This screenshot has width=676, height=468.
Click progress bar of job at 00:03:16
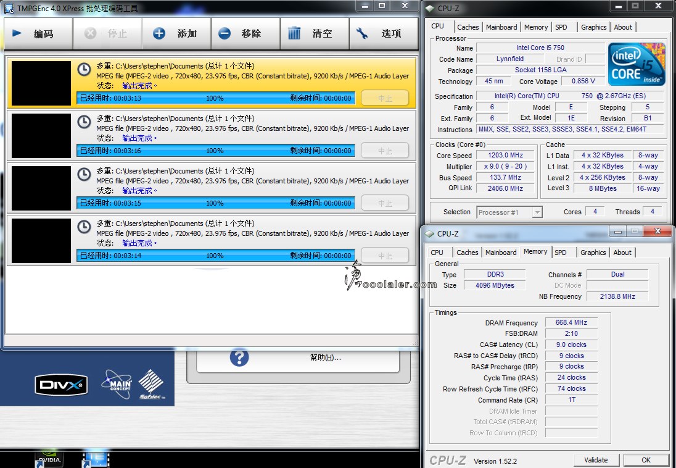[216, 151]
